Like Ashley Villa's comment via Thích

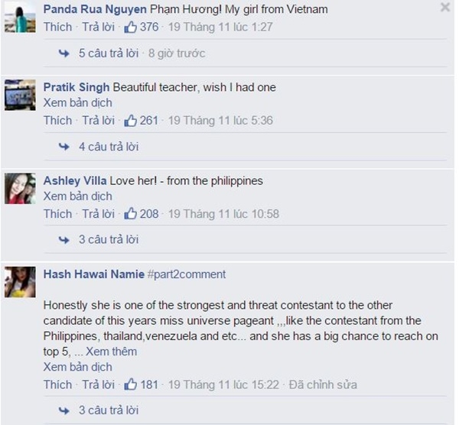[x=57, y=214]
